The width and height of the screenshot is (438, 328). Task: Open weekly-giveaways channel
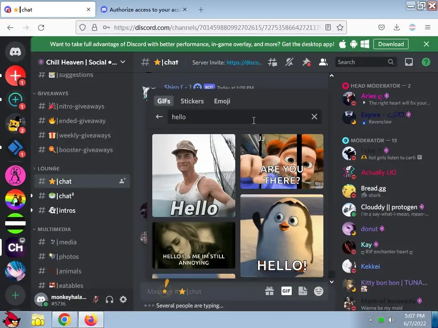click(x=82, y=135)
